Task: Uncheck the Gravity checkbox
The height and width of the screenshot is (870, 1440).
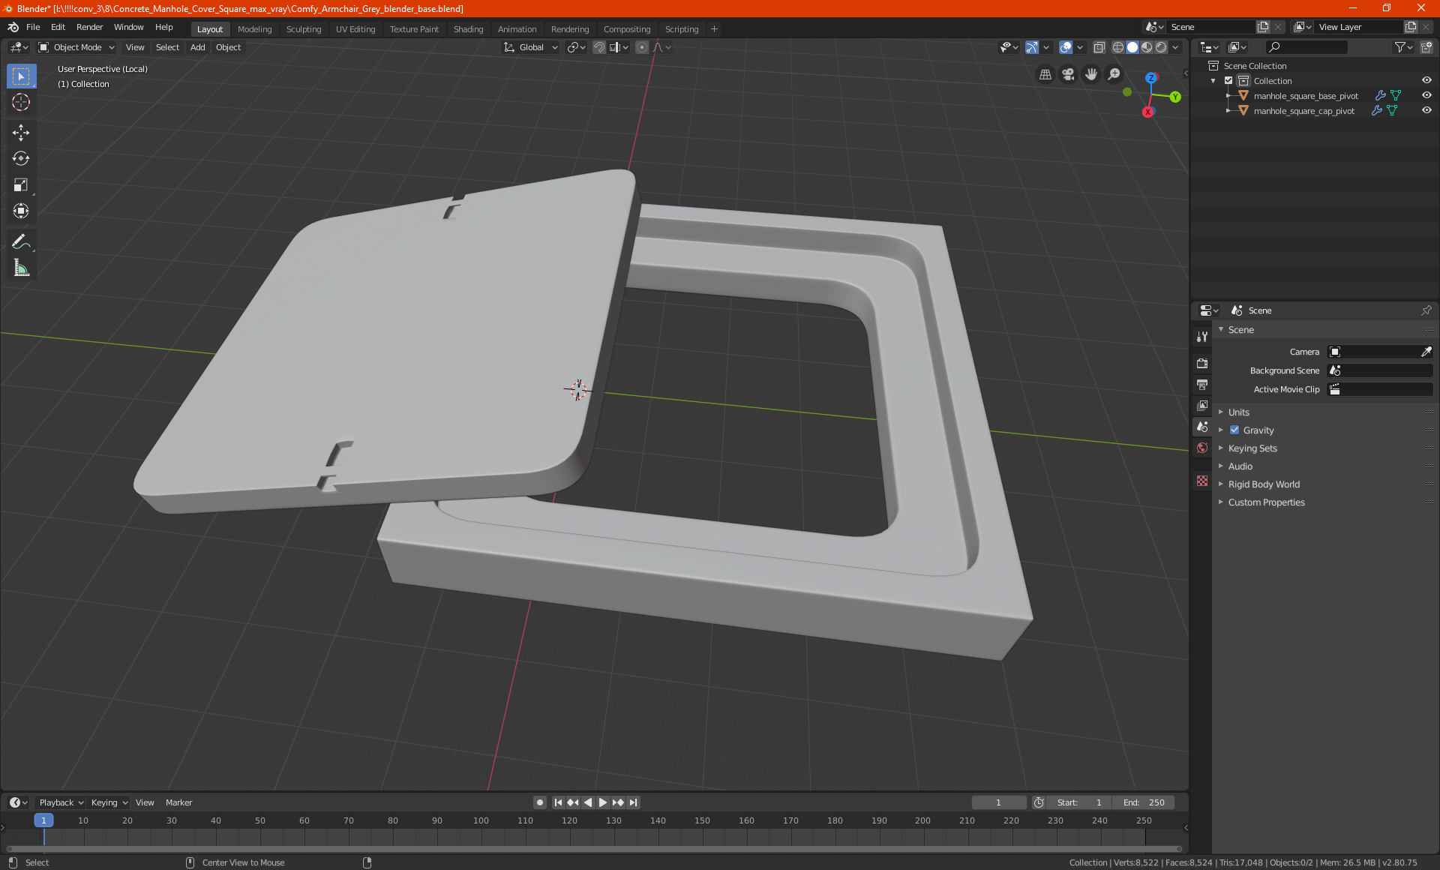Action: coord(1234,430)
